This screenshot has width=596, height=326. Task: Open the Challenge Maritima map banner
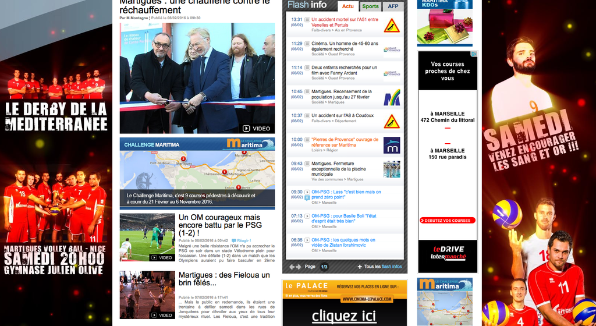click(x=197, y=173)
